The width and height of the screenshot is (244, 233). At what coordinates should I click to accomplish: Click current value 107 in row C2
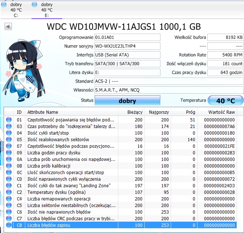click(x=138, y=192)
